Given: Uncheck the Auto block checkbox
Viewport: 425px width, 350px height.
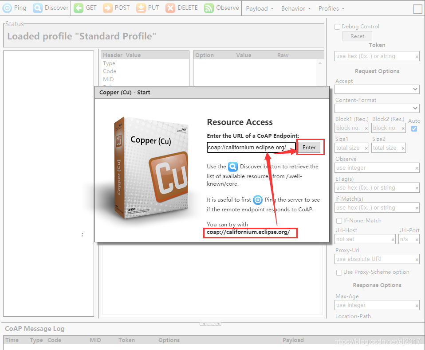Looking at the screenshot, I should coord(414,128).
